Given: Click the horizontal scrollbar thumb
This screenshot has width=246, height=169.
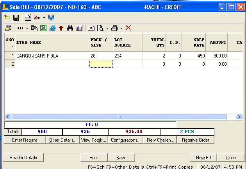Looking at the screenshot, I should click(x=119, y=117).
